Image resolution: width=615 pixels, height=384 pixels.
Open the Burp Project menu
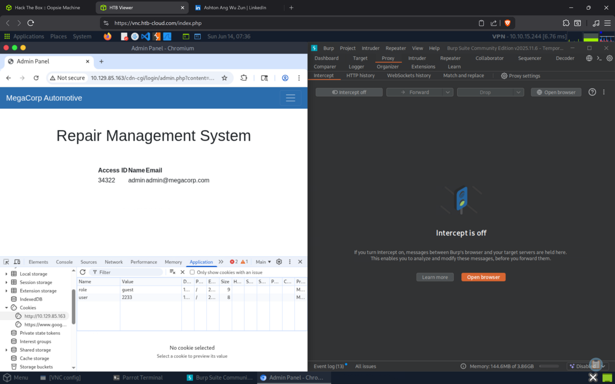pos(347,48)
